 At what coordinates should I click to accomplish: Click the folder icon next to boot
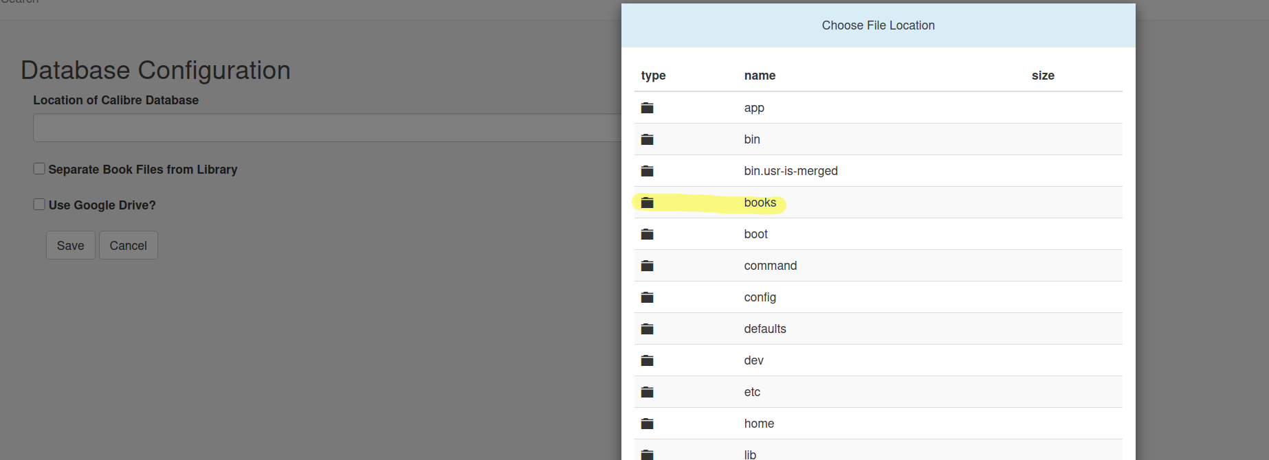point(647,234)
